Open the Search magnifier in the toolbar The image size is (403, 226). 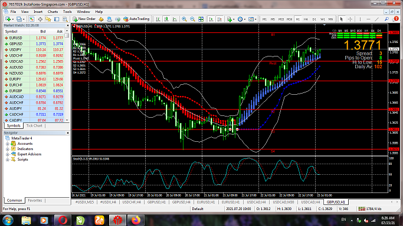[x=386, y=19]
